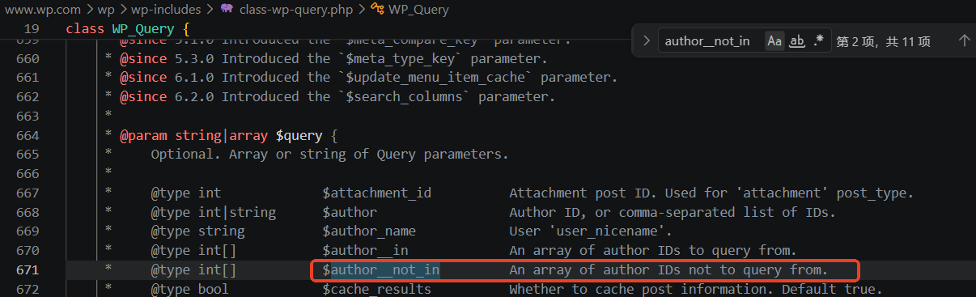Click 'An array of author IDs to query from.'
The width and height of the screenshot is (976, 297).
653,251
